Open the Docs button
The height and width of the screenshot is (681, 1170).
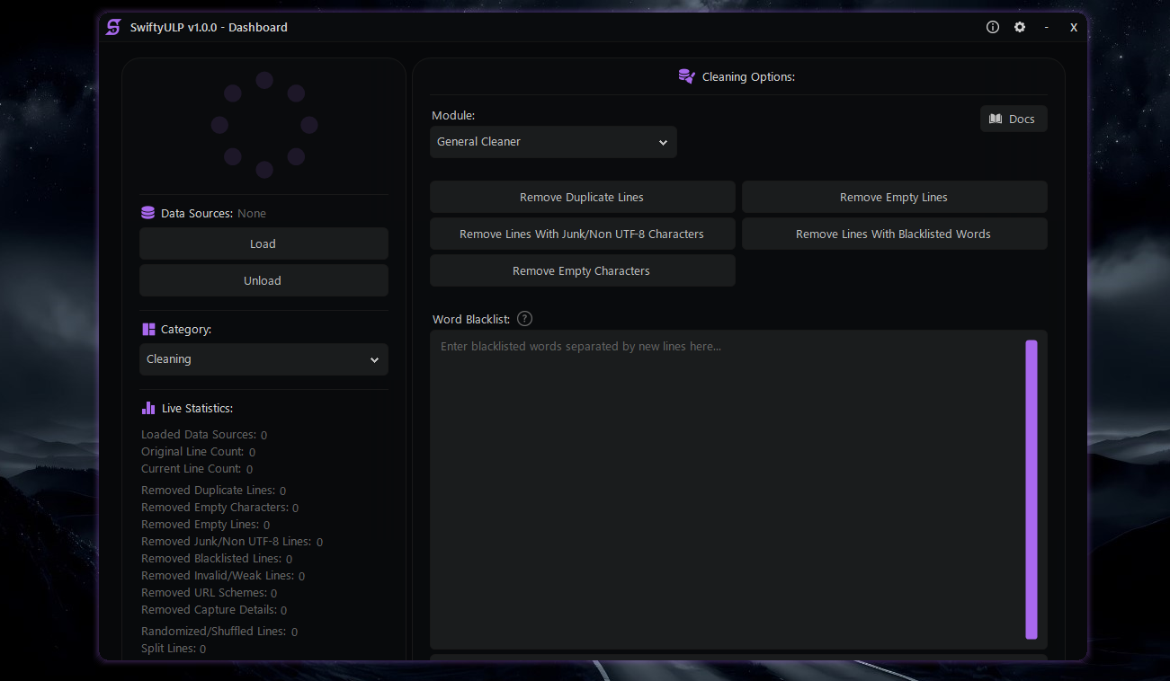[x=1014, y=119]
